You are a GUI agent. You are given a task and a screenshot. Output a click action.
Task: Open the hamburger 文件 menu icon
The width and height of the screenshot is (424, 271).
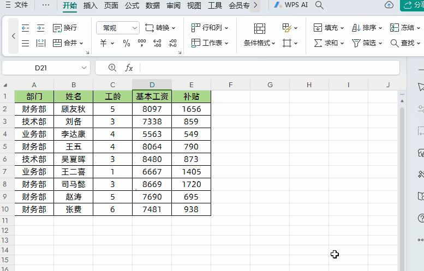coord(8,5)
